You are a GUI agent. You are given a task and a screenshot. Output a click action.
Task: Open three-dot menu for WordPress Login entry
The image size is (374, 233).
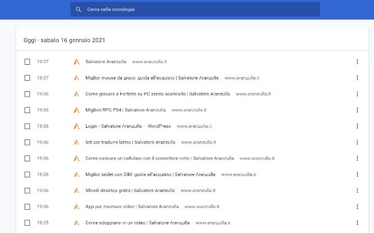coord(357,126)
